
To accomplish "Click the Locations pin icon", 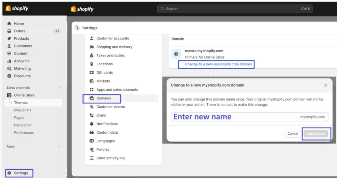I will pos(91,64).
